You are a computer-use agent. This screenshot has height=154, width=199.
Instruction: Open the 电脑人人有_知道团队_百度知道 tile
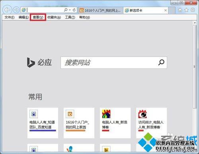(43, 123)
